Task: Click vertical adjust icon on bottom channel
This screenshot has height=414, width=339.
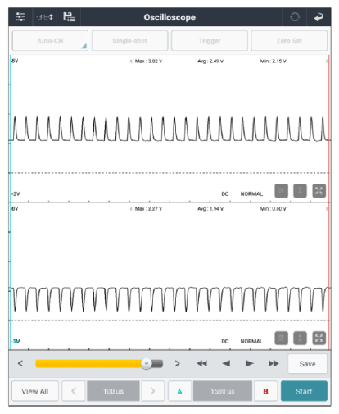Action: tap(300, 338)
